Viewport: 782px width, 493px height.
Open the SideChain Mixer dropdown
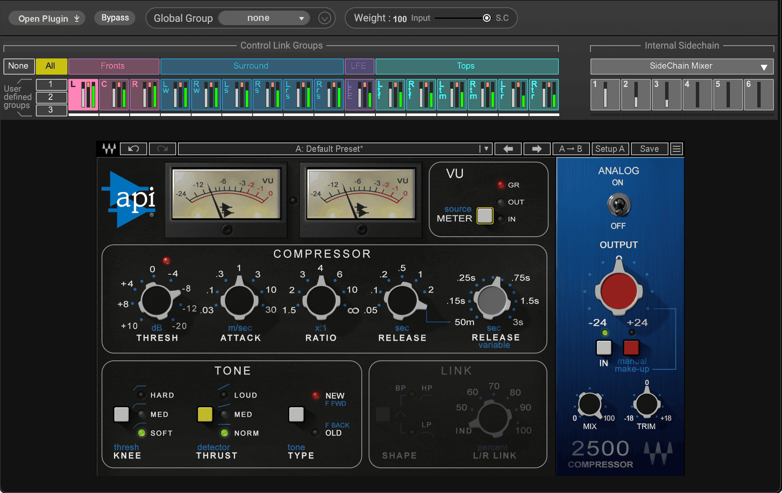point(681,66)
